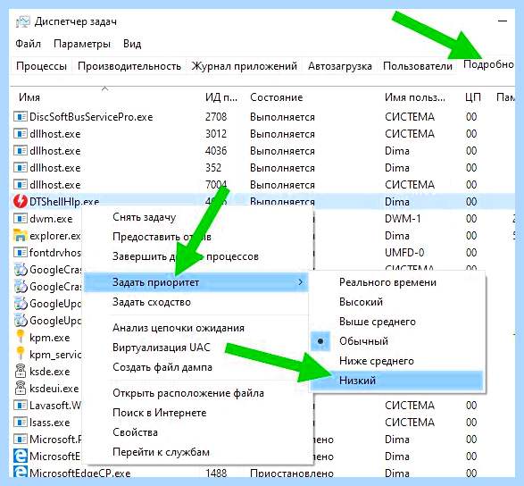Choose Снять задачу in context menu

point(195,217)
